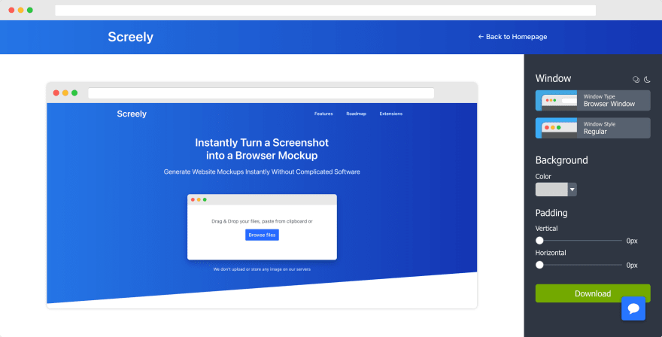
Task: Click the Vertical padding slider handle
Action: [x=539, y=241]
